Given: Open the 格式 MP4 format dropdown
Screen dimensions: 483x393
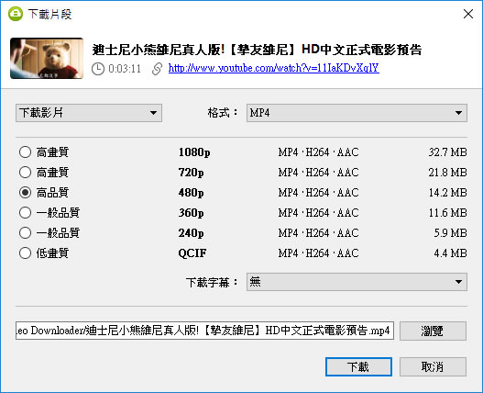Looking at the screenshot, I should coord(357,113).
